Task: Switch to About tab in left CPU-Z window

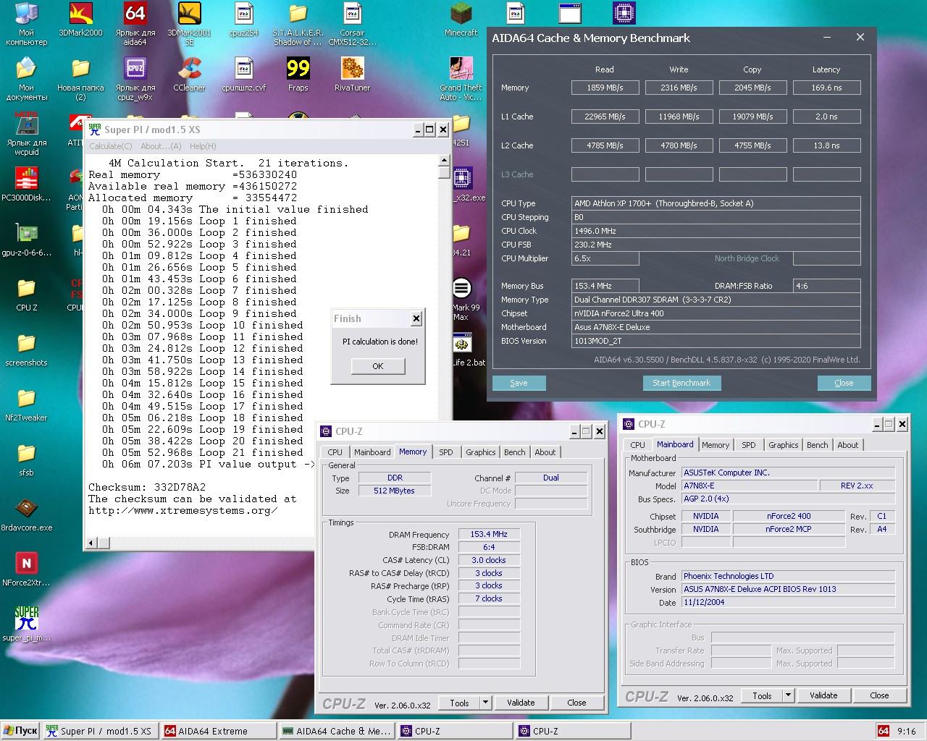Action: click(545, 452)
